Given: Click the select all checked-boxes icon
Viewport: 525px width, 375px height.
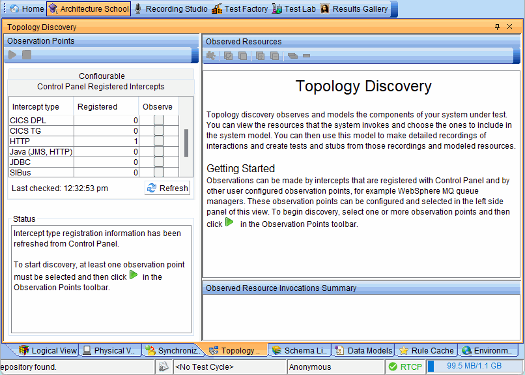Looking at the screenshot, I should 229,55.
